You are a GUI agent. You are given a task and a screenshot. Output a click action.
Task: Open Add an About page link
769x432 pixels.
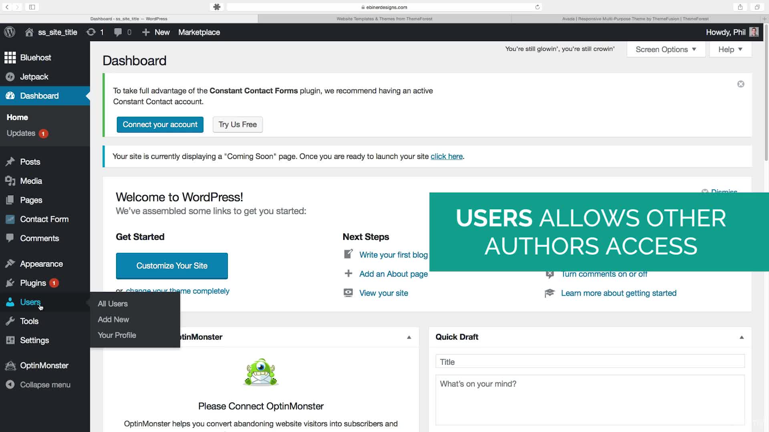click(393, 274)
